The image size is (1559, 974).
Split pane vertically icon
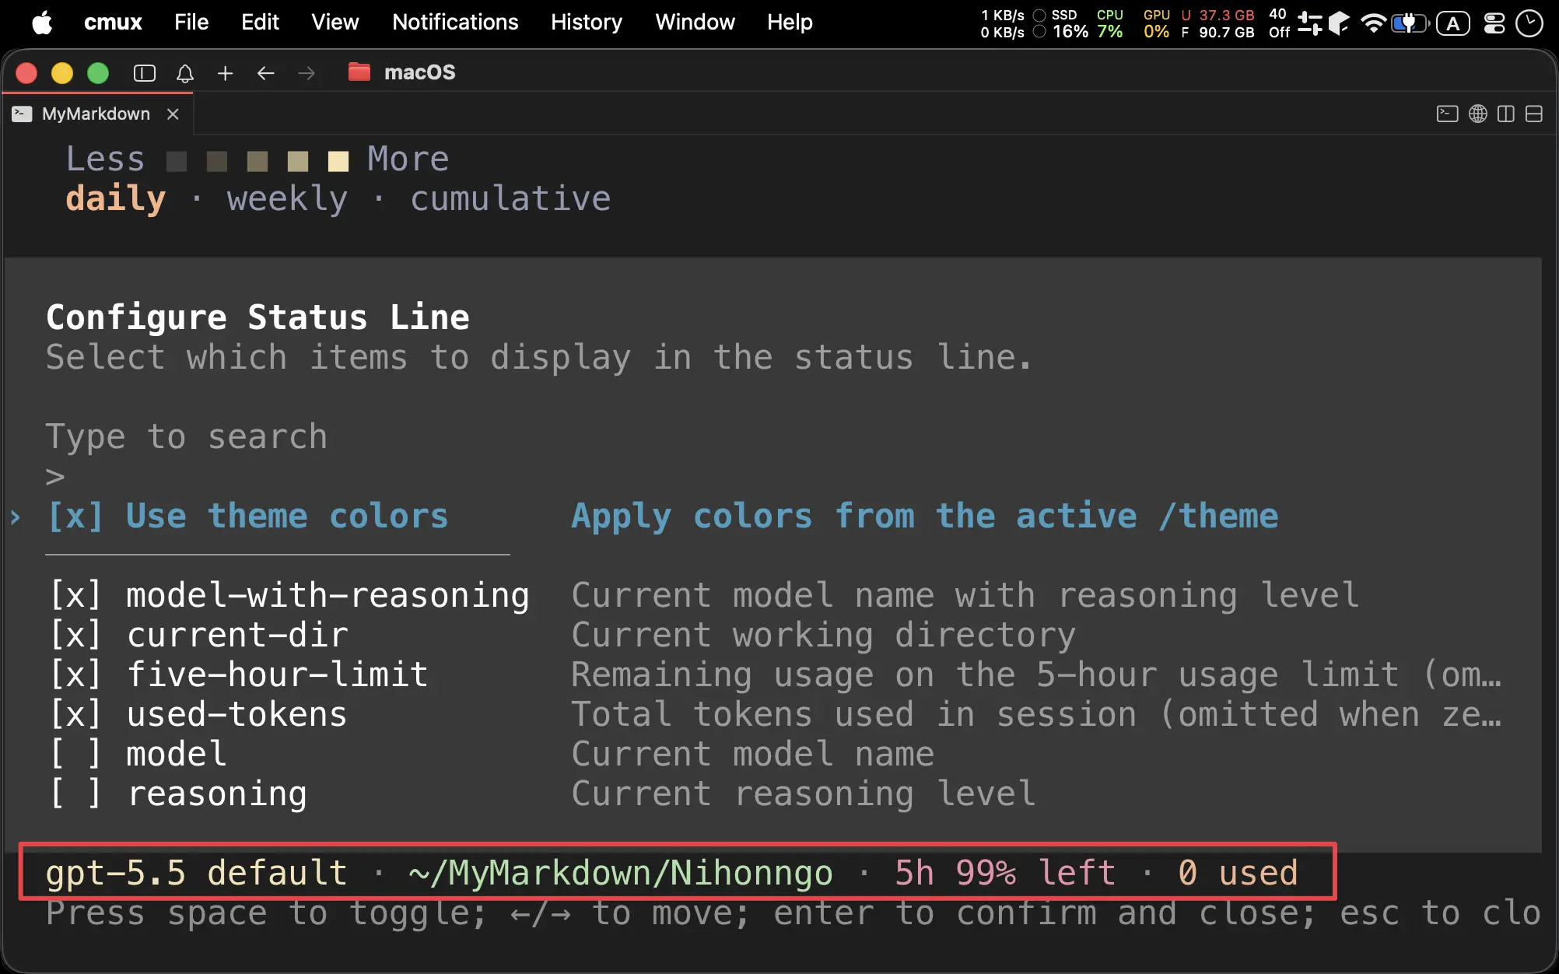[x=1506, y=114]
